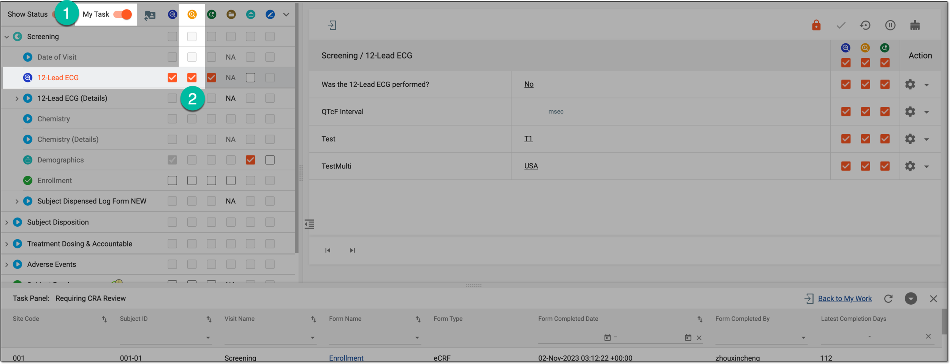This screenshot has height=364, width=950.
Task: Click the gear icon for 12-Lead ECG performed row
Action: pos(910,84)
